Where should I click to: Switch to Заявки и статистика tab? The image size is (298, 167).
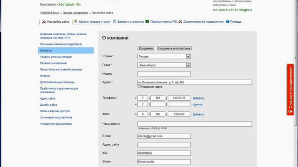point(130,22)
